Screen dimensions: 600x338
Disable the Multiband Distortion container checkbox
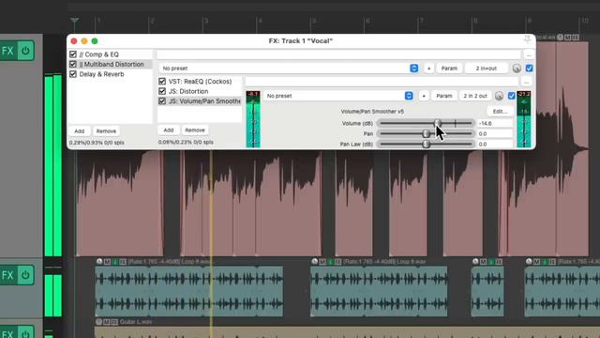pos(73,64)
